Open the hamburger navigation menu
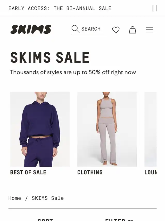Viewport: 165px width, 221px height. tap(150, 30)
